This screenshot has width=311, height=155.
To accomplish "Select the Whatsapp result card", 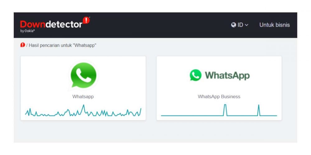I will [x=83, y=88].
